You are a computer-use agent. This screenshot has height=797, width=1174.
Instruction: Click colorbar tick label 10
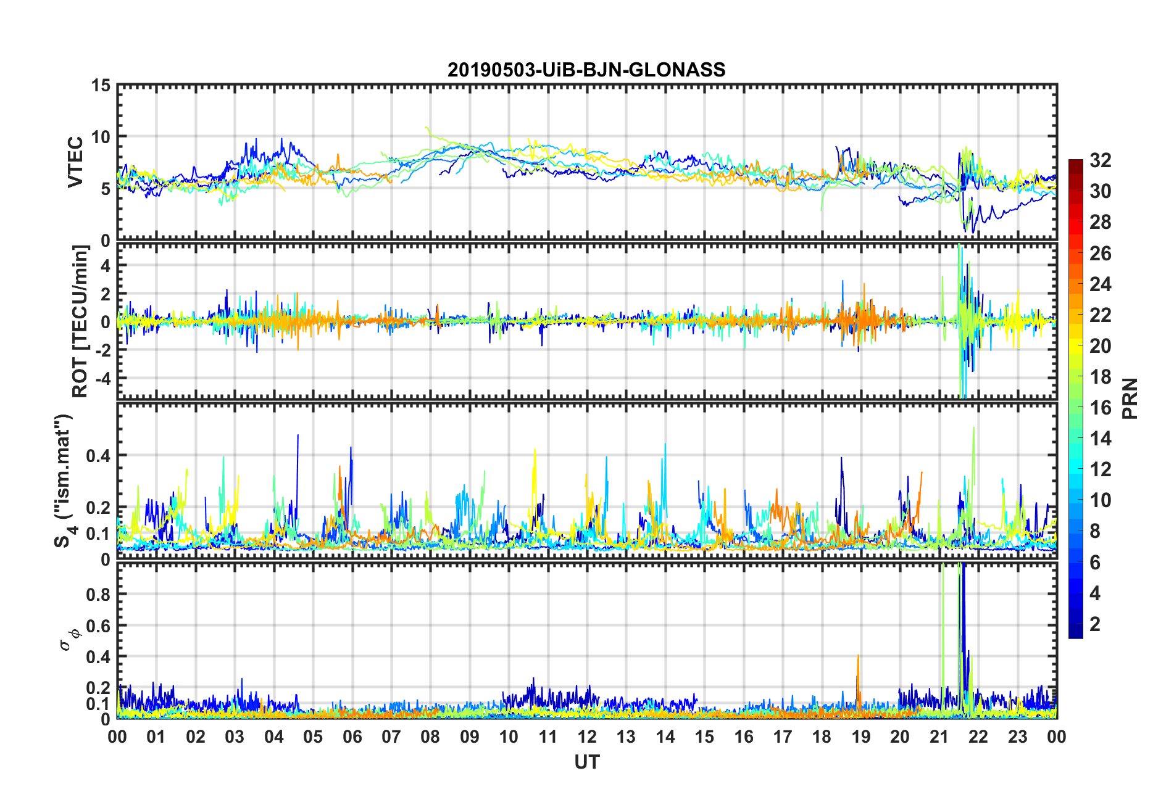pyautogui.click(x=1101, y=500)
